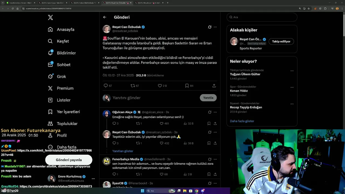Viewport: 345px width, 194px height.
Task: Open Recep Tayyip Erdoğan trend
Action: (x=246, y=107)
